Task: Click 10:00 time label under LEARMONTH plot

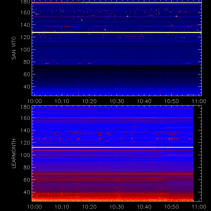Action: pos(35,207)
